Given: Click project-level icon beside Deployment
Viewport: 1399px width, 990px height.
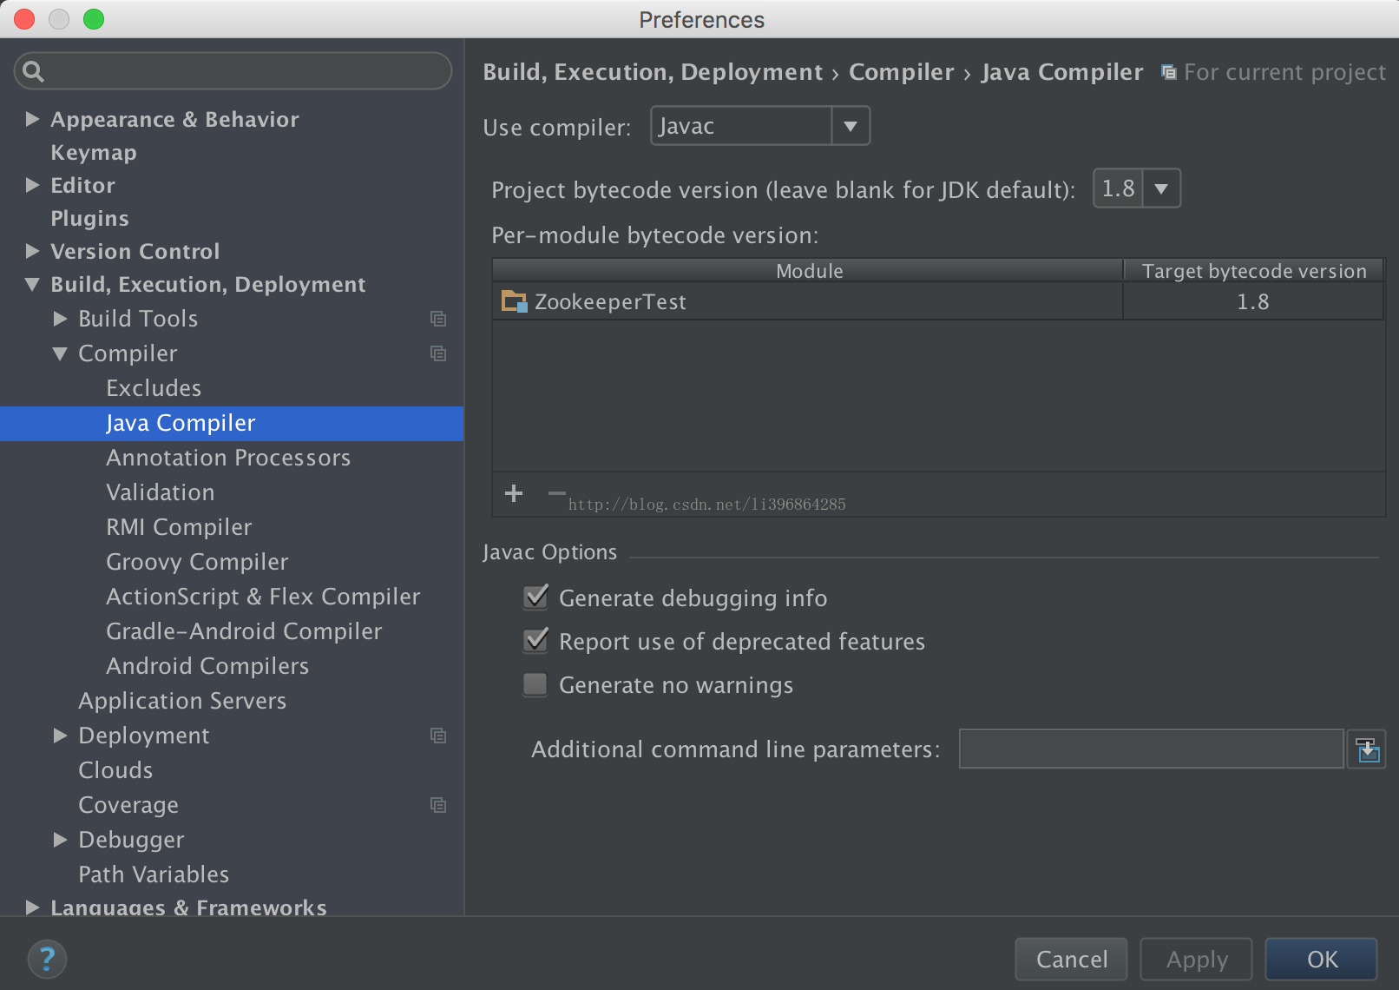Looking at the screenshot, I should coord(438,736).
